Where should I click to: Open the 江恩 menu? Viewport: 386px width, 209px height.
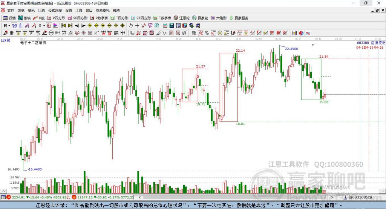coord(41,10)
